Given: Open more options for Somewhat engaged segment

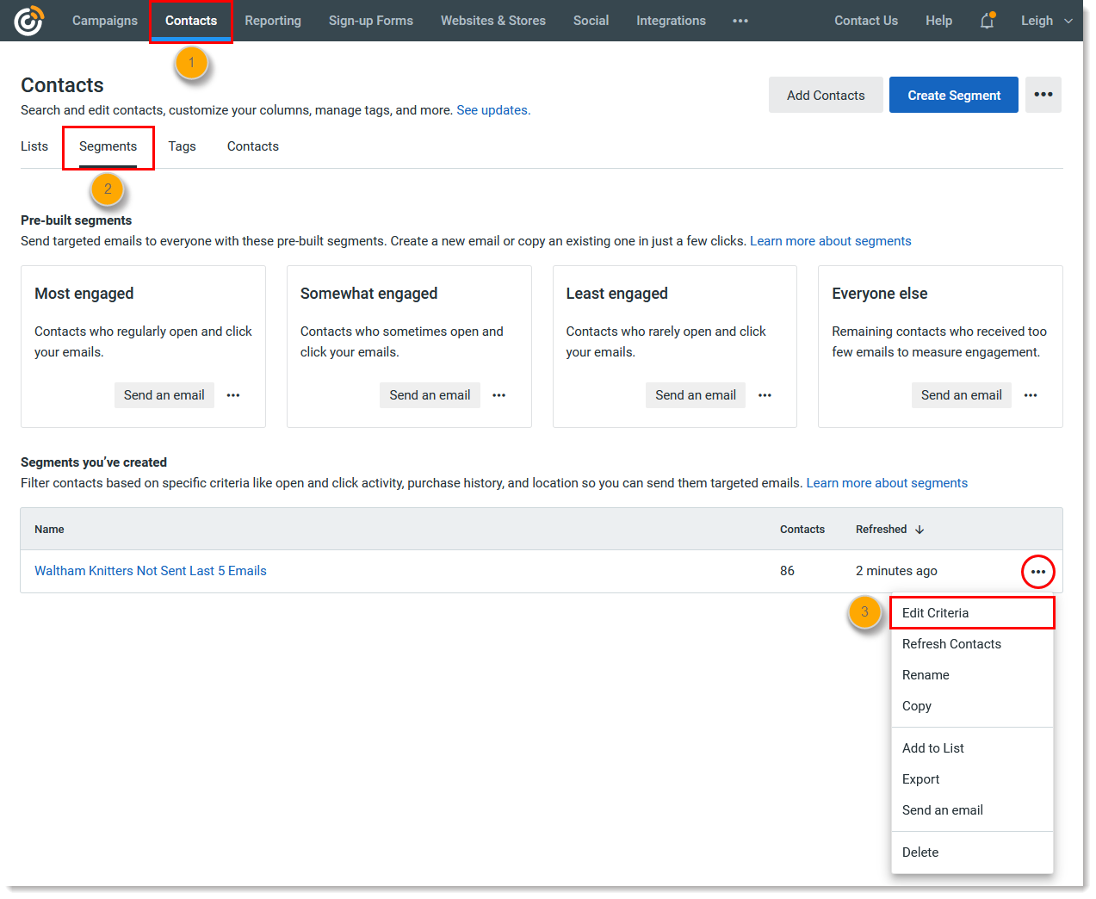Looking at the screenshot, I should (498, 394).
